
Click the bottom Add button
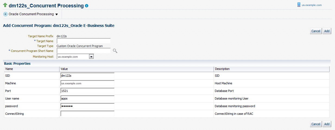click(x=327, y=124)
